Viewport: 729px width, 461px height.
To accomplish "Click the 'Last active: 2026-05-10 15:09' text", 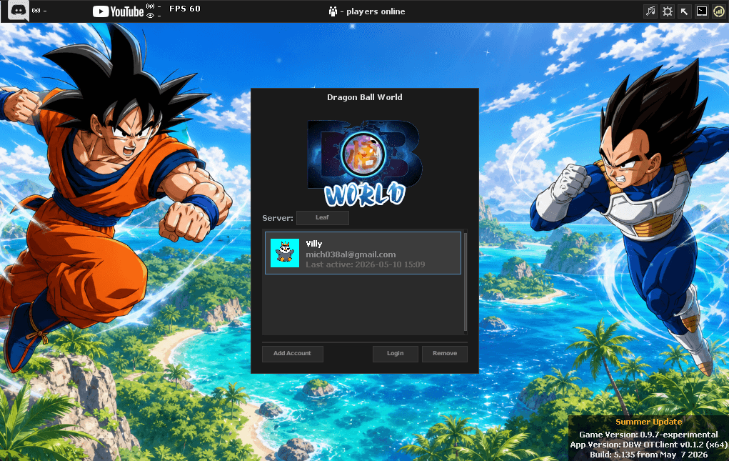I will click(366, 264).
